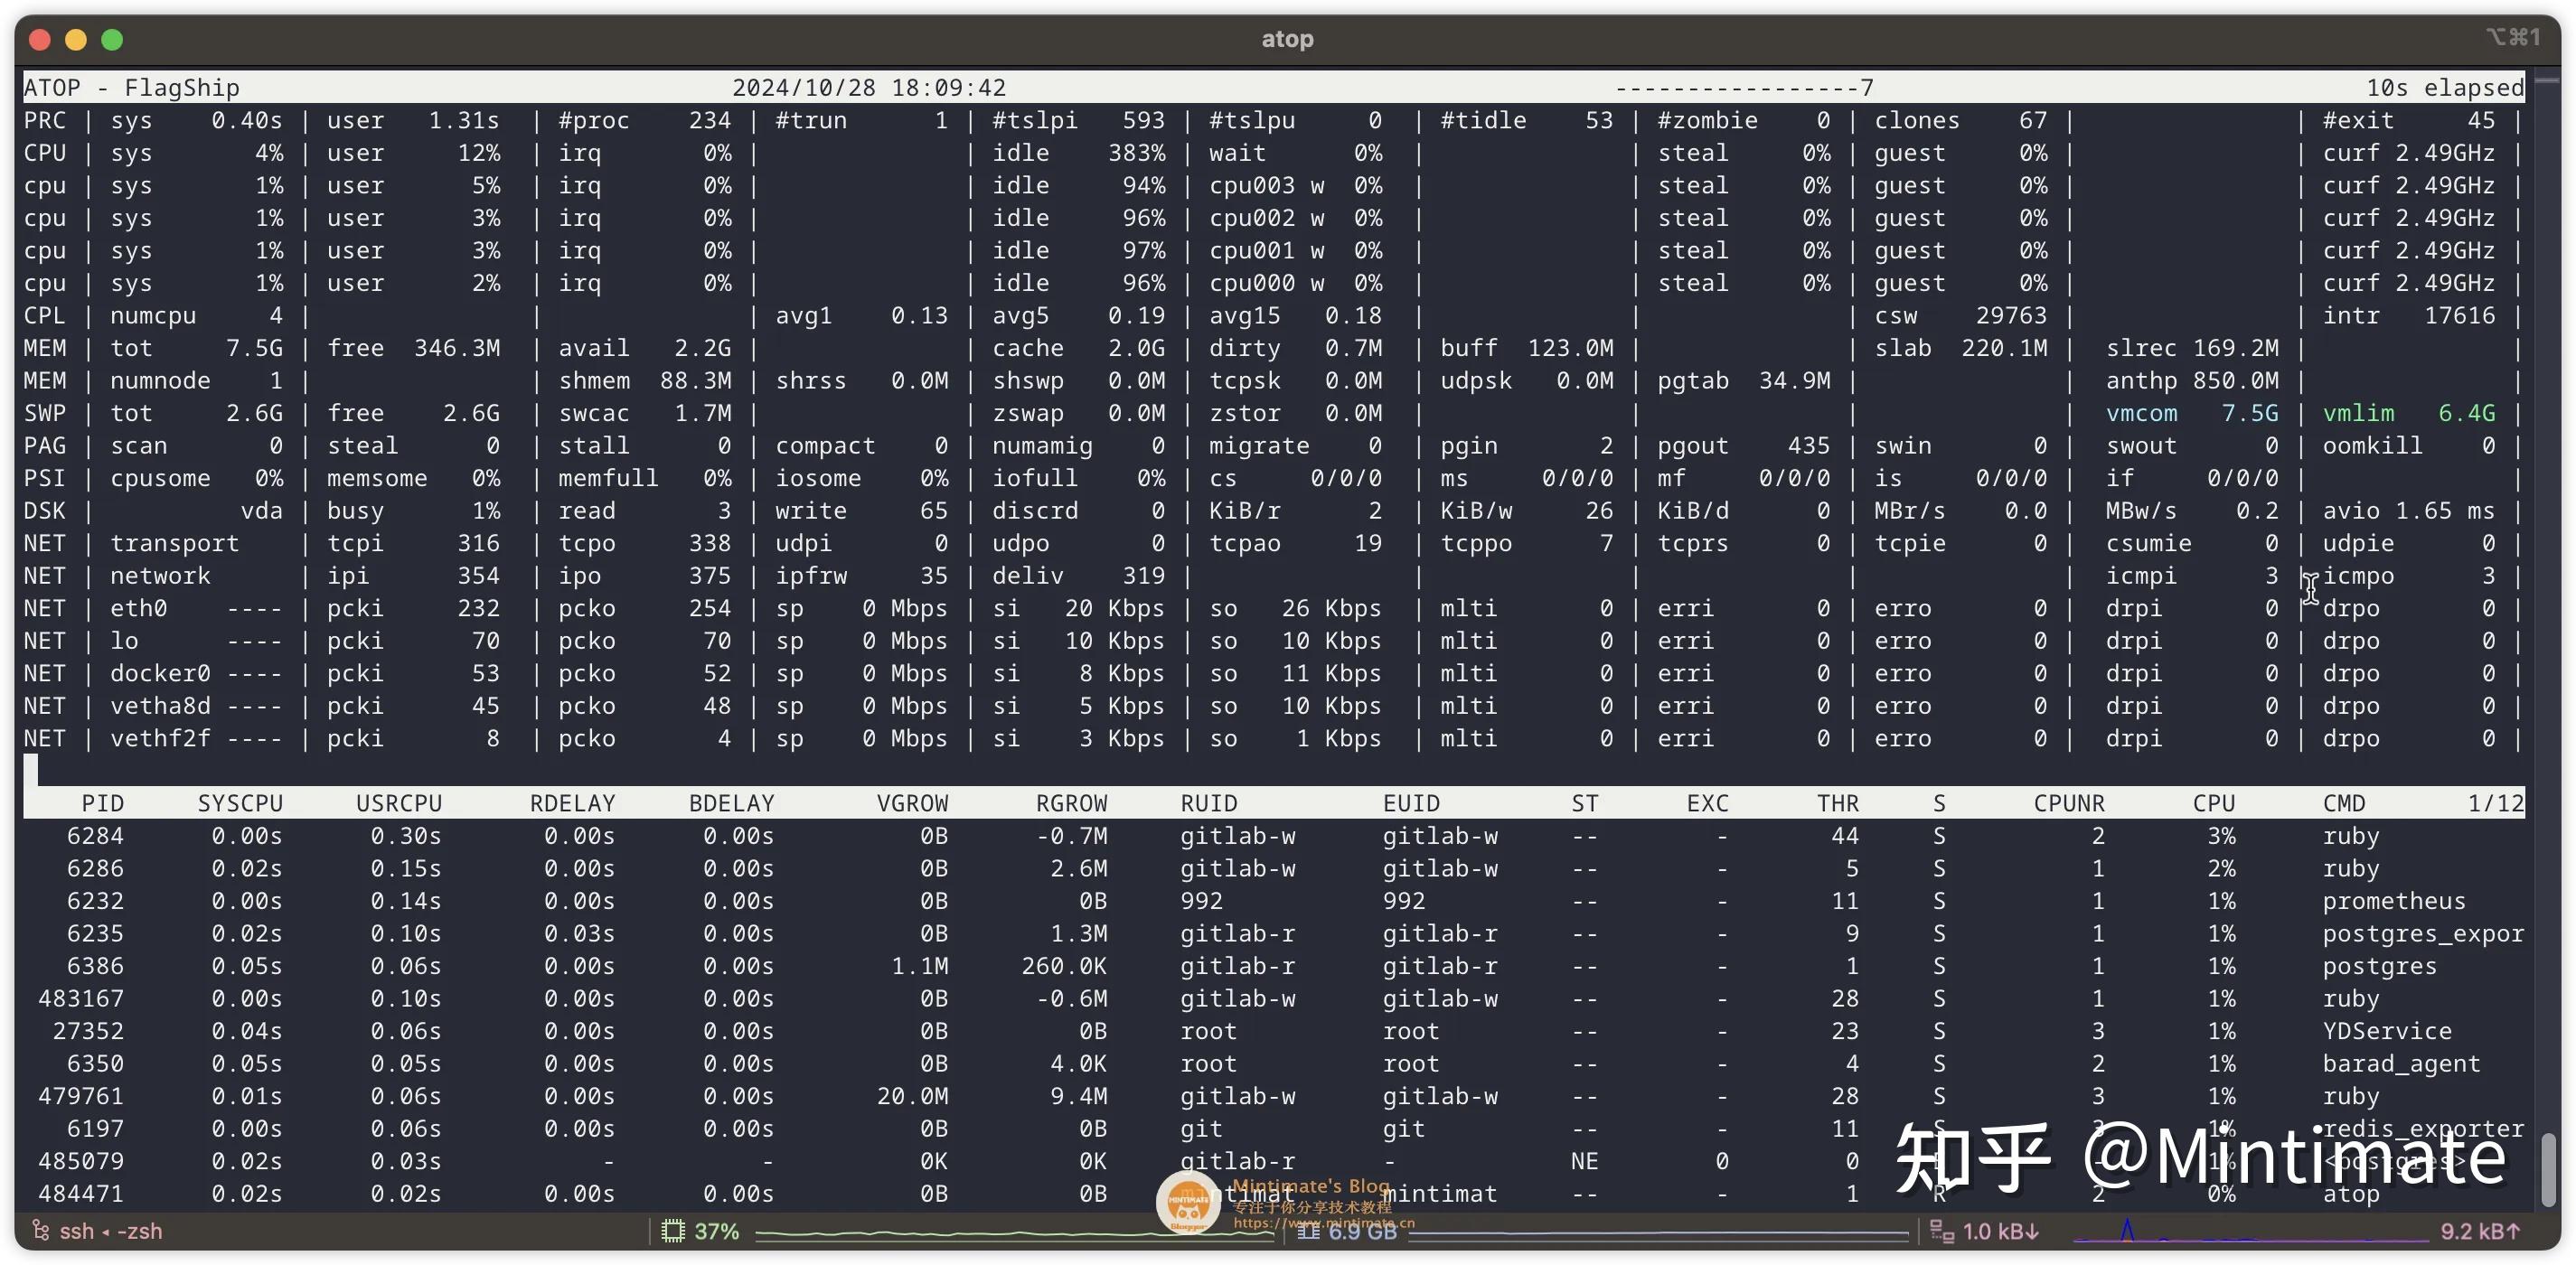
Task: Click the 'ATOP - FlagShip' header text
Action: click(132, 88)
